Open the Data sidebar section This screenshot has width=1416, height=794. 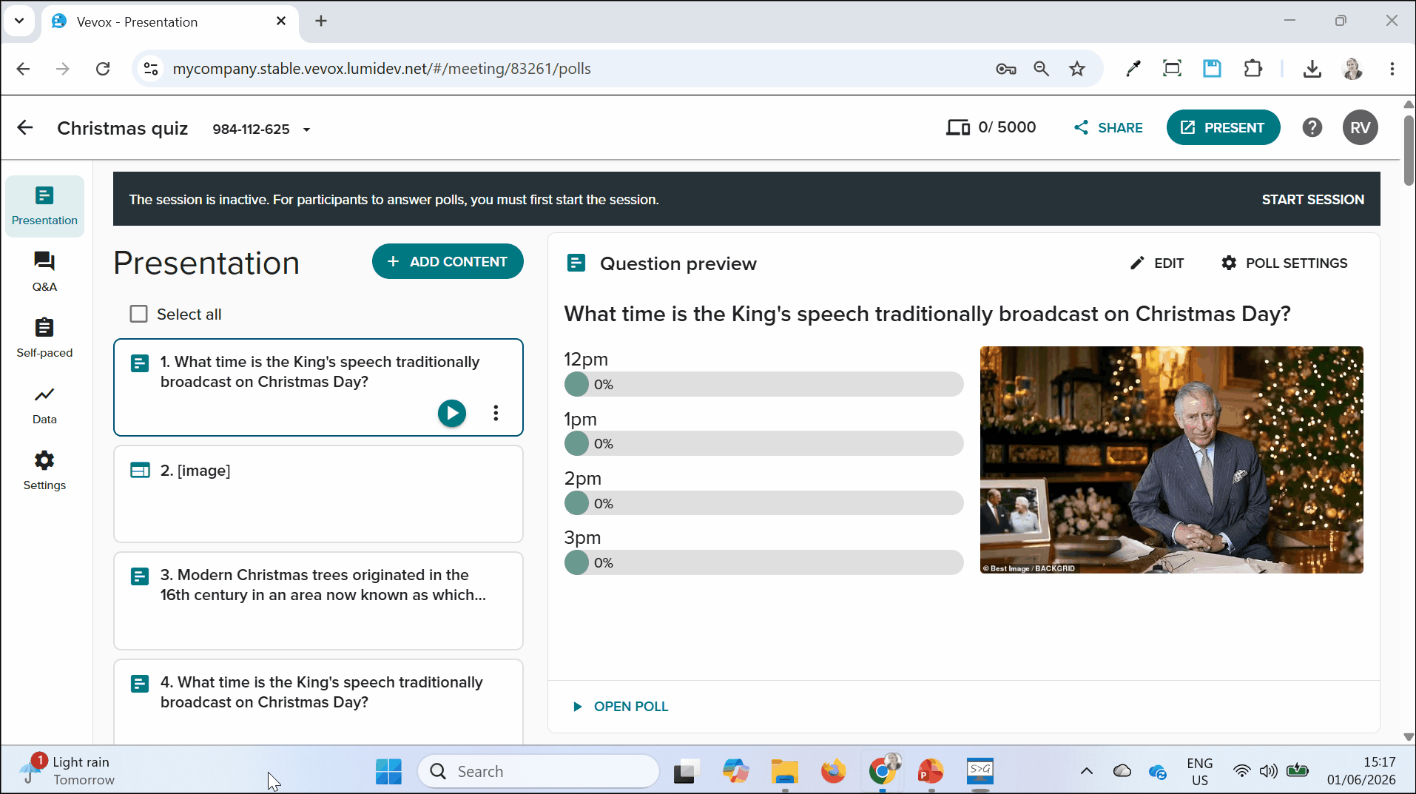click(x=44, y=405)
